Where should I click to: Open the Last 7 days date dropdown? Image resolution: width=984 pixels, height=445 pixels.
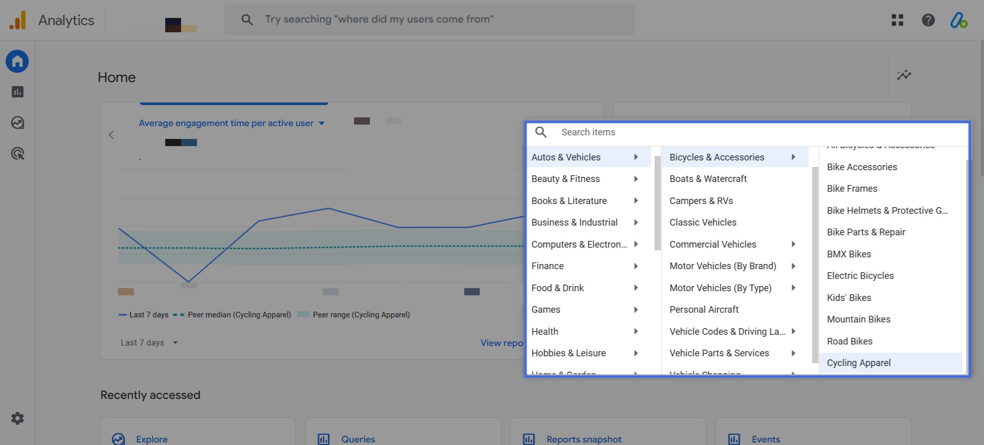(x=149, y=342)
